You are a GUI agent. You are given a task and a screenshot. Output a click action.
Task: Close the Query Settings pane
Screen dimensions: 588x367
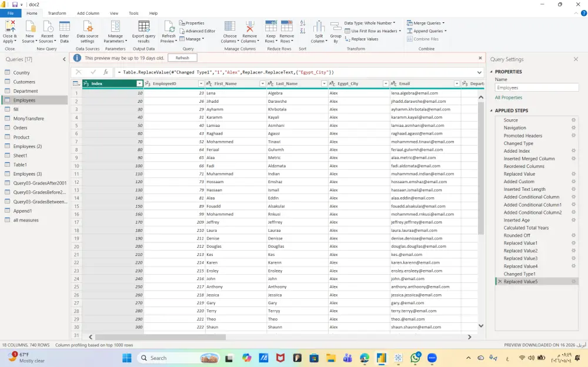pyautogui.click(x=576, y=59)
